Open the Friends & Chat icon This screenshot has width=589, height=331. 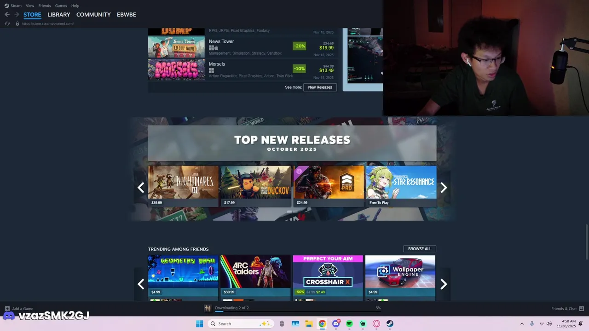pos(582,308)
